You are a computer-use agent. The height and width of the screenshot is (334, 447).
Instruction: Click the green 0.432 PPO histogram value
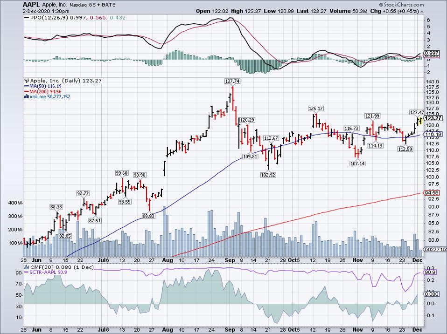click(117, 18)
